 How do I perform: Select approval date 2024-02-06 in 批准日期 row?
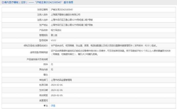pos(57,85)
